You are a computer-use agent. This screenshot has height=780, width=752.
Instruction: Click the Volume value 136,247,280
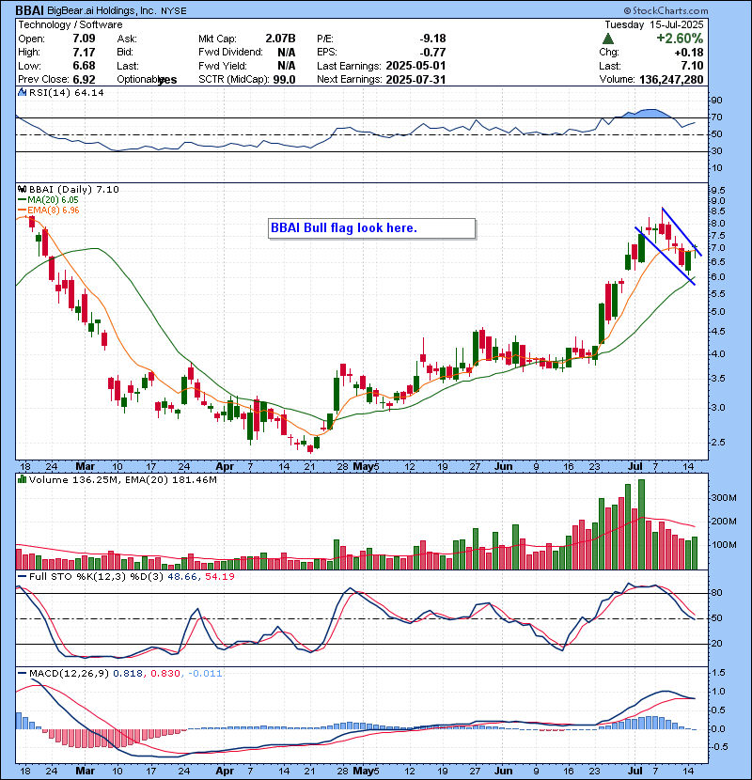671,79
